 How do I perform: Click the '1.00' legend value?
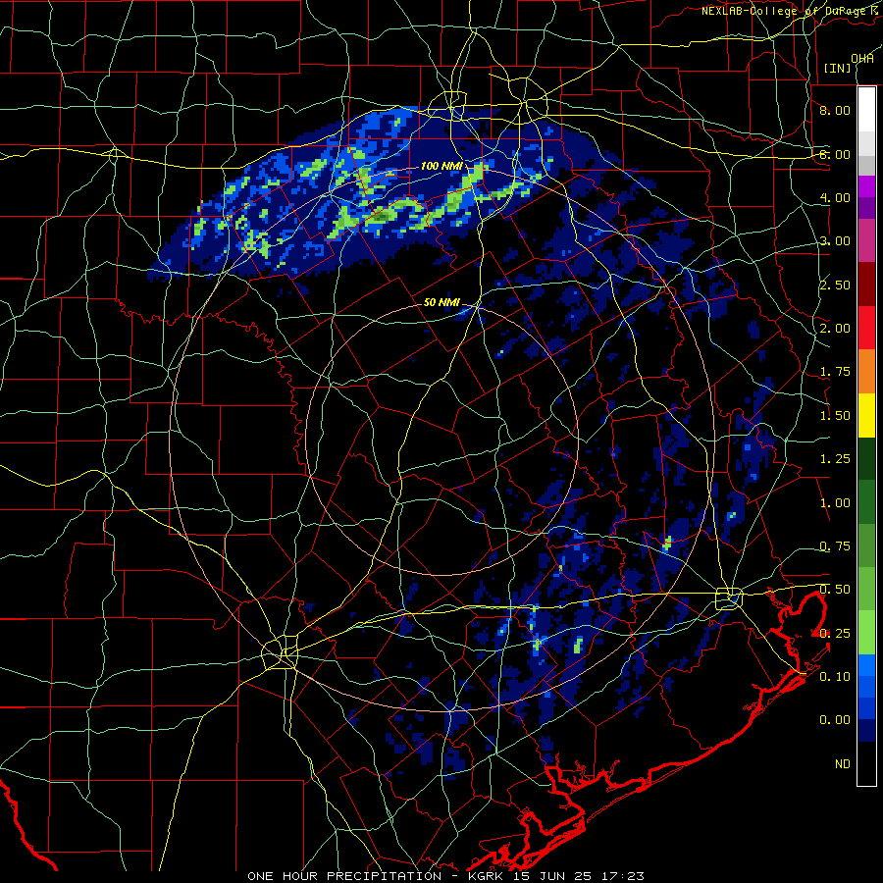click(835, 503)
